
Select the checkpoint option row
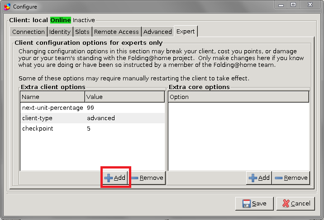(93, 129)
